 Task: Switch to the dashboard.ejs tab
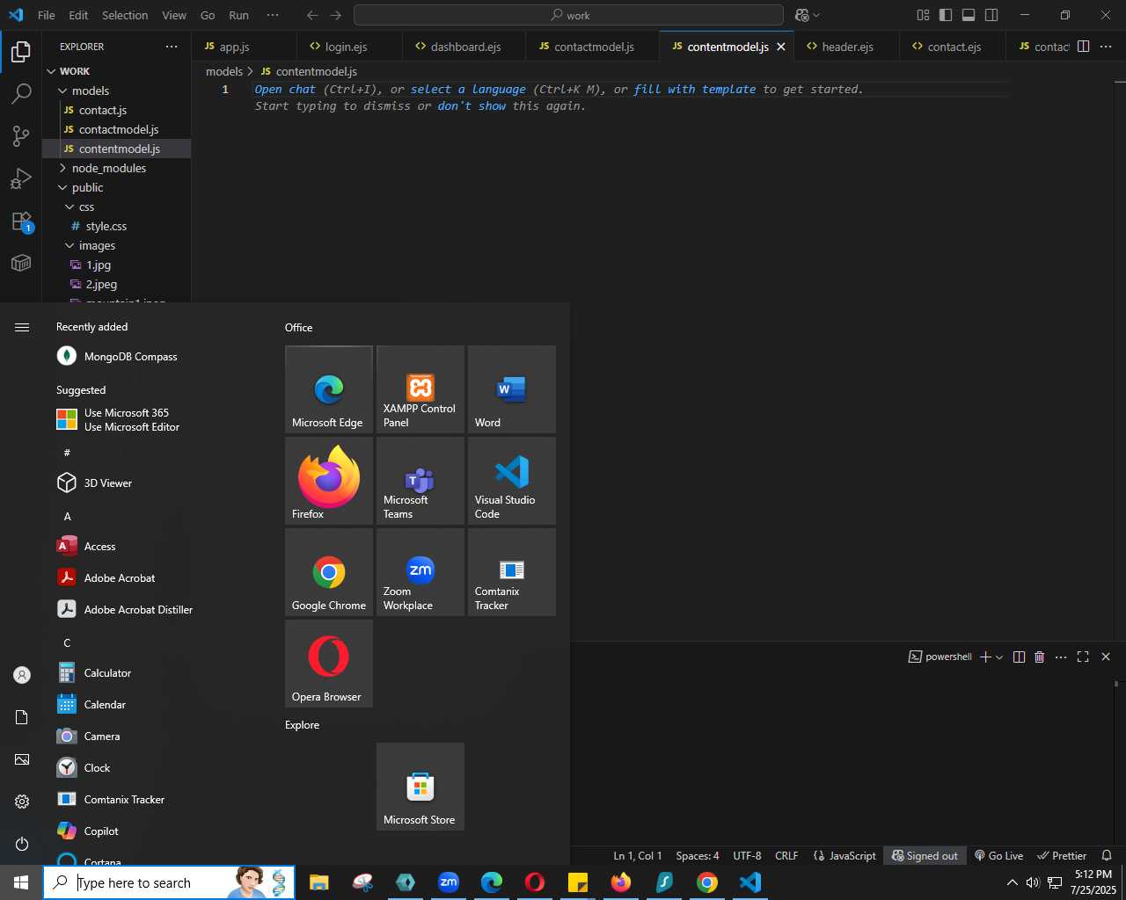point(465,47)
